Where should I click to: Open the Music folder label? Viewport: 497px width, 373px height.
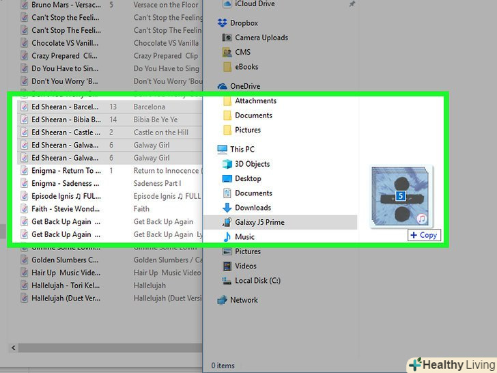pyautogui.click(x=244, y=237)
